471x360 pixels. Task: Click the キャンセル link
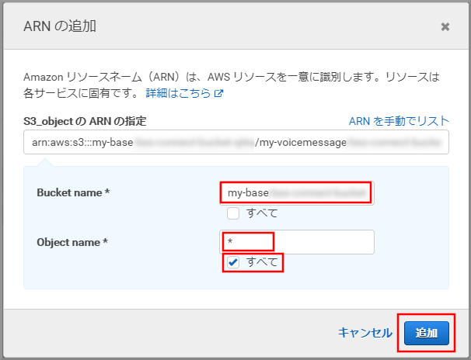coord(365,333)
